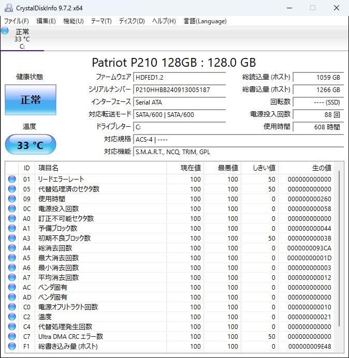Screen dimensions: 349x358
Task: Click status orb for 0C 電源投入回数
Action: tap(12, 208)
